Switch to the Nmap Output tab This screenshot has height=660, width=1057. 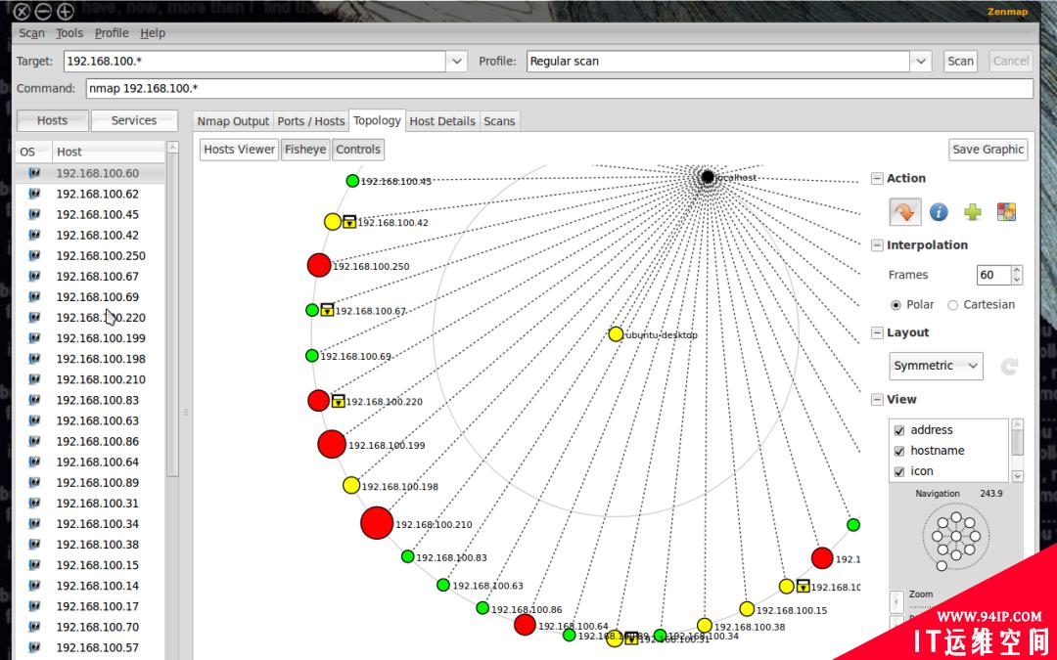[233, 121]
